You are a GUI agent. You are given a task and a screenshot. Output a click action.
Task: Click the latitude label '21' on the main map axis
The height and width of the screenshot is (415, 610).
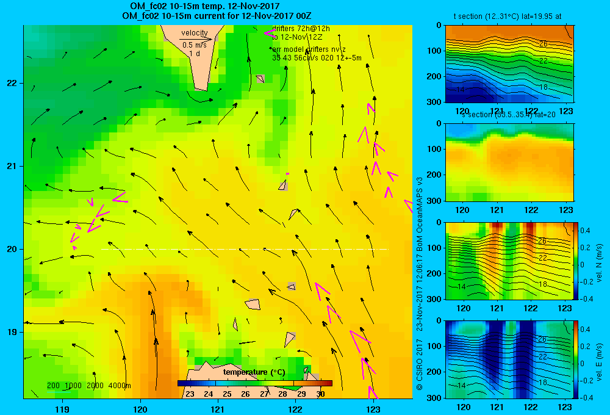pyautogui.click(x=12, y=166)
